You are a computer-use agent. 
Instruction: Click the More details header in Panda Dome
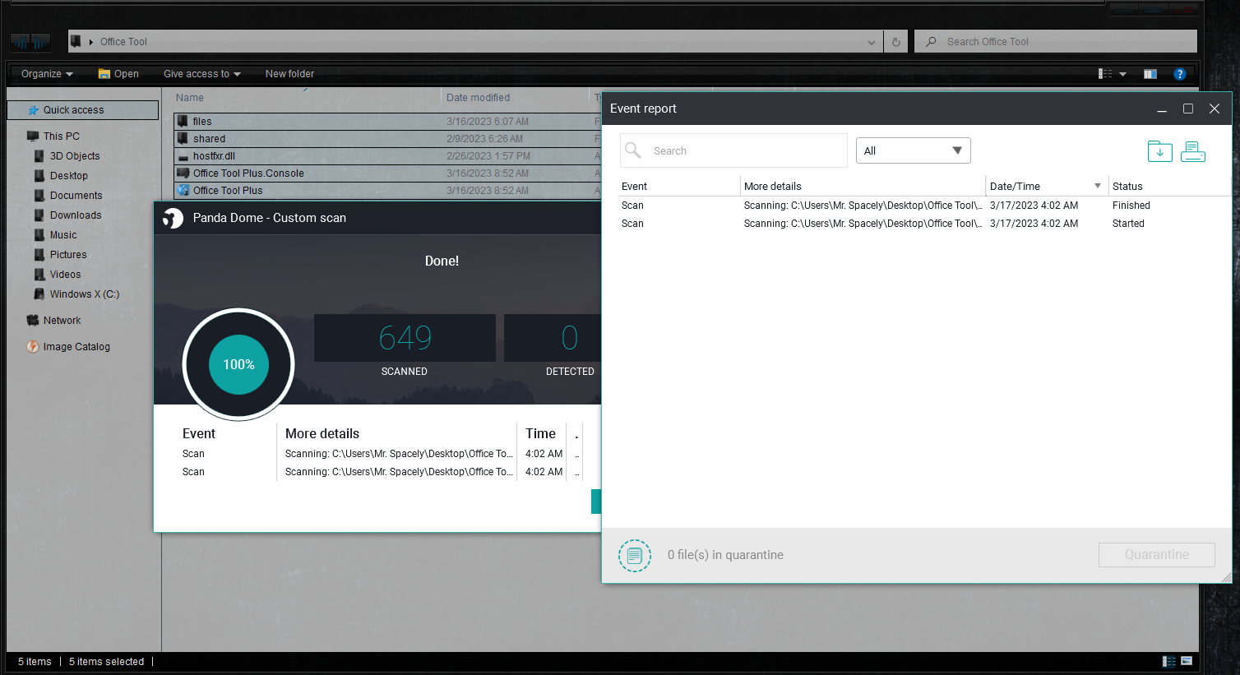322,433
